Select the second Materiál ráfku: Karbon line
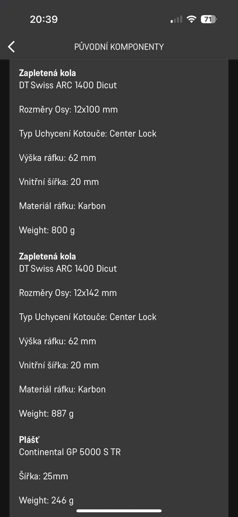The height and width of the screenshot is (517, 238). [62, 389]
